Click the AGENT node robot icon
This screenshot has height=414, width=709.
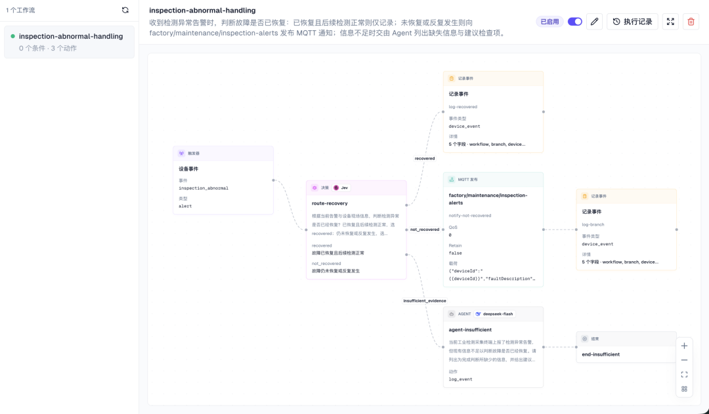(x=451, y=314)
